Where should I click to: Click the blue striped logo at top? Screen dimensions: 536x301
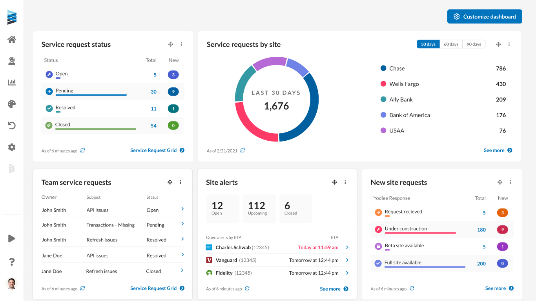click(12, 17)
